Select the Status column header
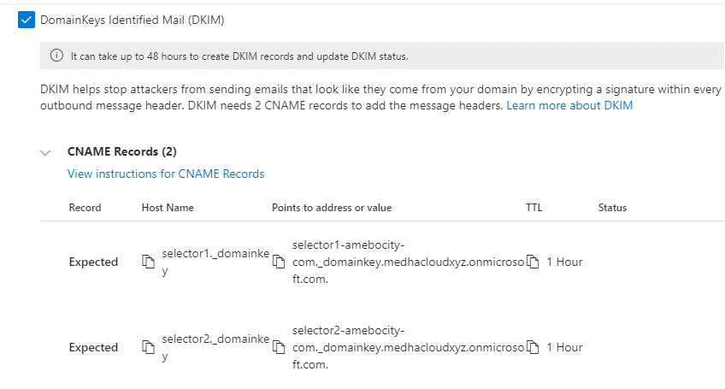Image resolution: width=725 pixels, height=389 pixels. [x=612, y=208]
